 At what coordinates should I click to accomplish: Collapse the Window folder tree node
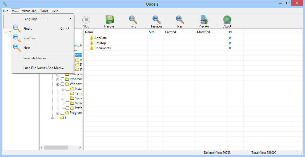(58, 84)
